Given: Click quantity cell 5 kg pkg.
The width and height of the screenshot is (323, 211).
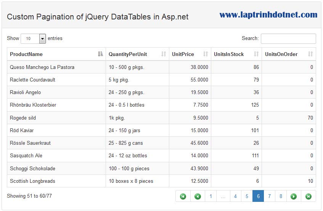Looking at the screenshot, I should coord(137,80).
